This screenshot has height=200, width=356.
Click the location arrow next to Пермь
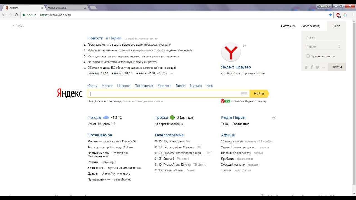coord(13,26)
